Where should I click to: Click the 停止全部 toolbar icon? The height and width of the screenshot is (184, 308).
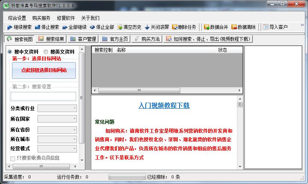tap(92, 27)
